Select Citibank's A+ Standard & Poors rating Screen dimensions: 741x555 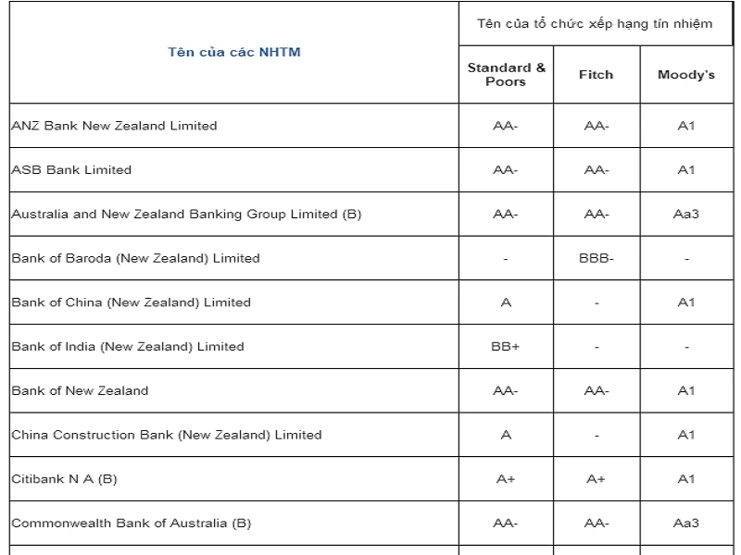pos(506,479)
